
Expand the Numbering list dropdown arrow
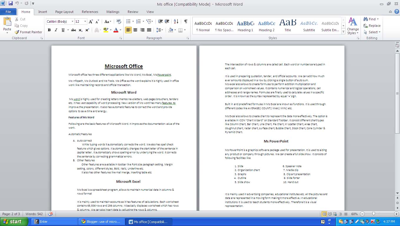point(143,21)
